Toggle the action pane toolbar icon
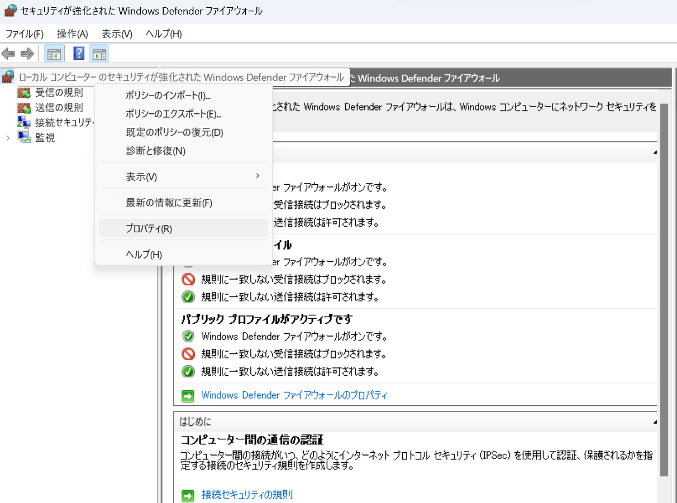 click(99, 54)
